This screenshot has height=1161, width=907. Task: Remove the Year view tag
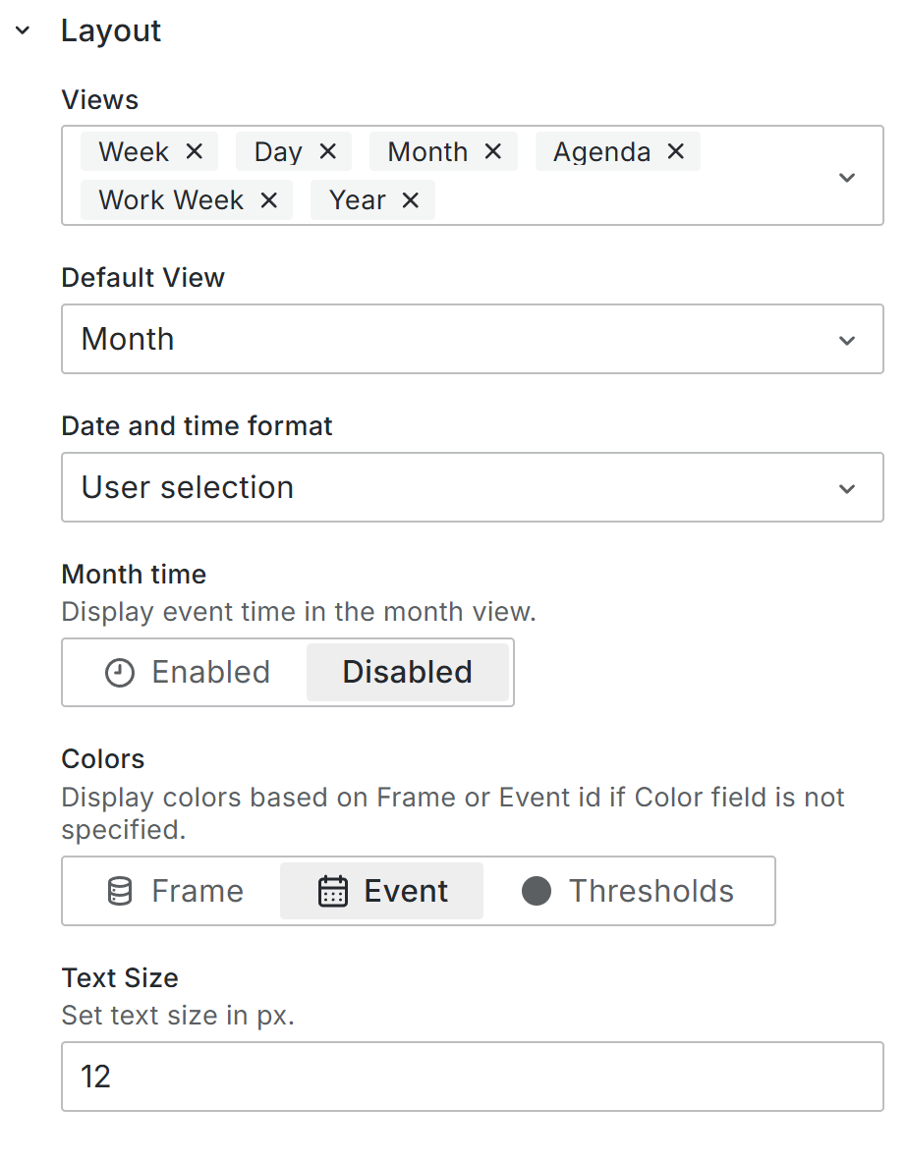point(411,200)
